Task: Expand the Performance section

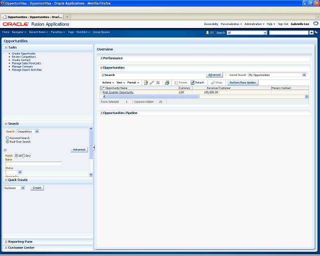Action: coord(101,58)
